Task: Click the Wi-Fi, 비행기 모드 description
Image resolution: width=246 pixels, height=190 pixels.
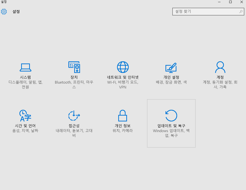Action: click(x=123, y=84)
